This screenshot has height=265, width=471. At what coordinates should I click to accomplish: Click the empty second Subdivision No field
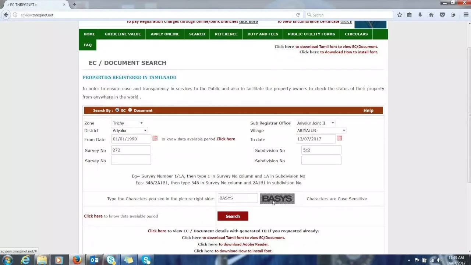[x=321, y=160]
